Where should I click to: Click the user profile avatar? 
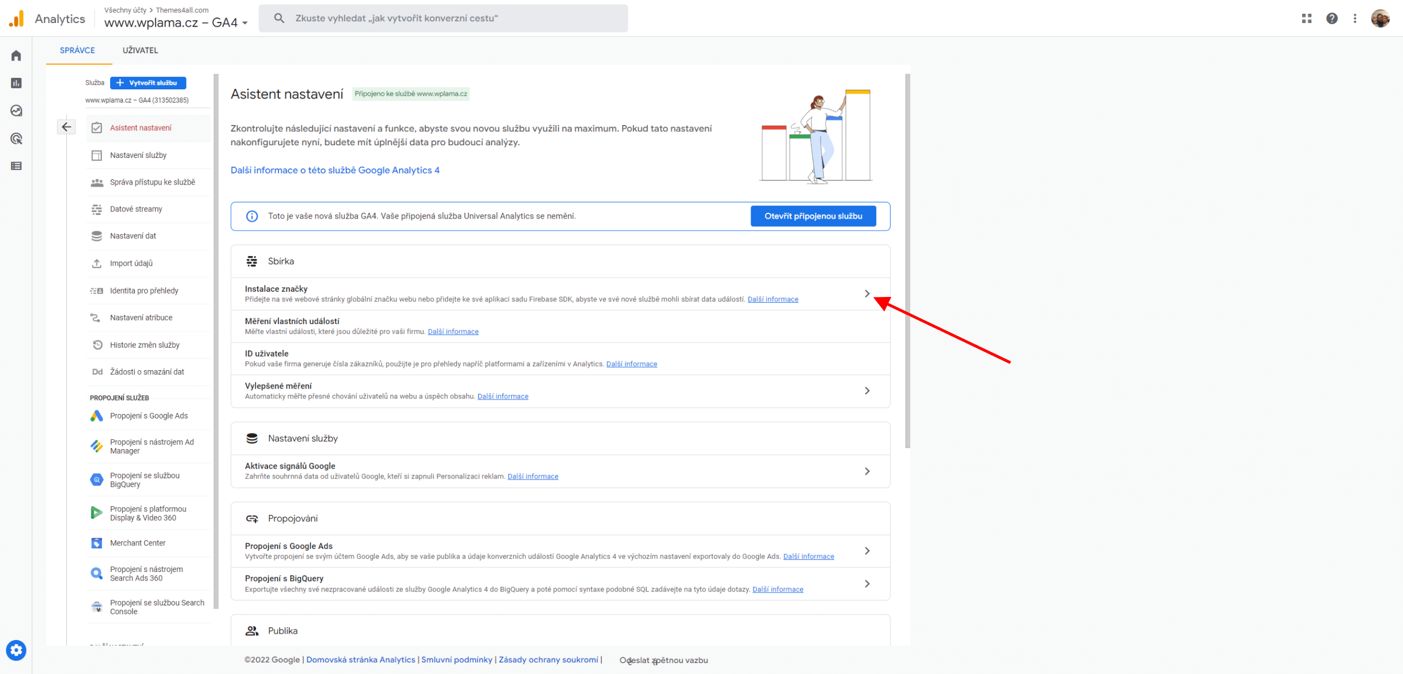click(1381, 18)
